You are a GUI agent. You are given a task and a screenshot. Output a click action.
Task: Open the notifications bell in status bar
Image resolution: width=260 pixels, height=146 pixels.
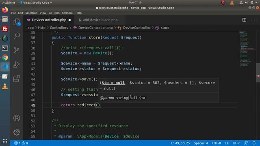tap(254, 143)
